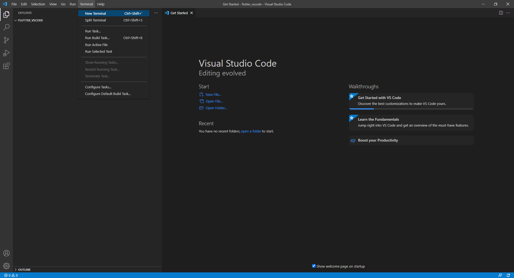514x278 pixels.
Task: Open the Explorer view in activity bar
Action: (6, 14)
